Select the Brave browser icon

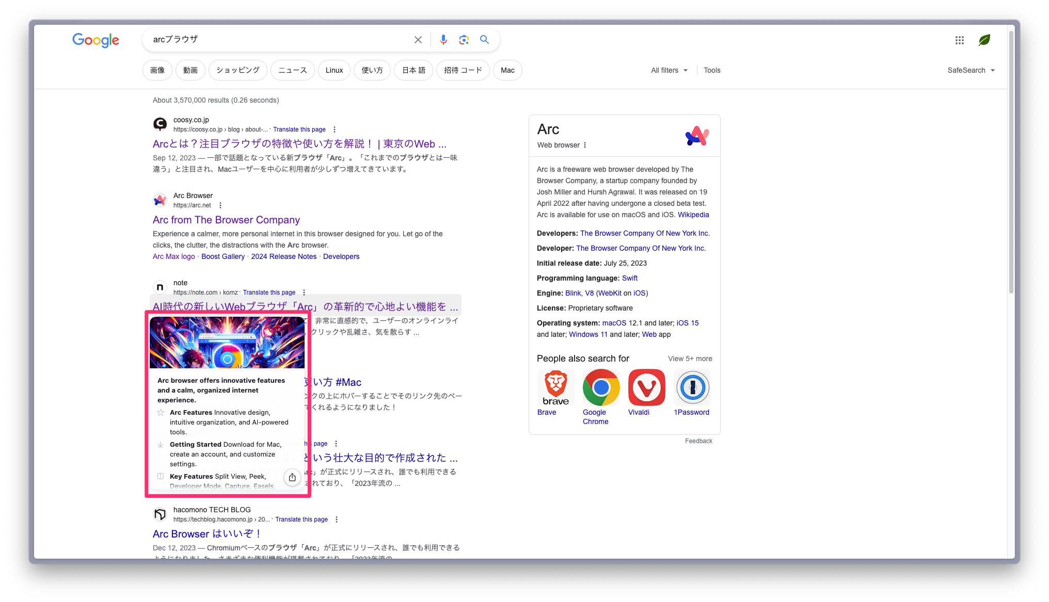(555, 387)
